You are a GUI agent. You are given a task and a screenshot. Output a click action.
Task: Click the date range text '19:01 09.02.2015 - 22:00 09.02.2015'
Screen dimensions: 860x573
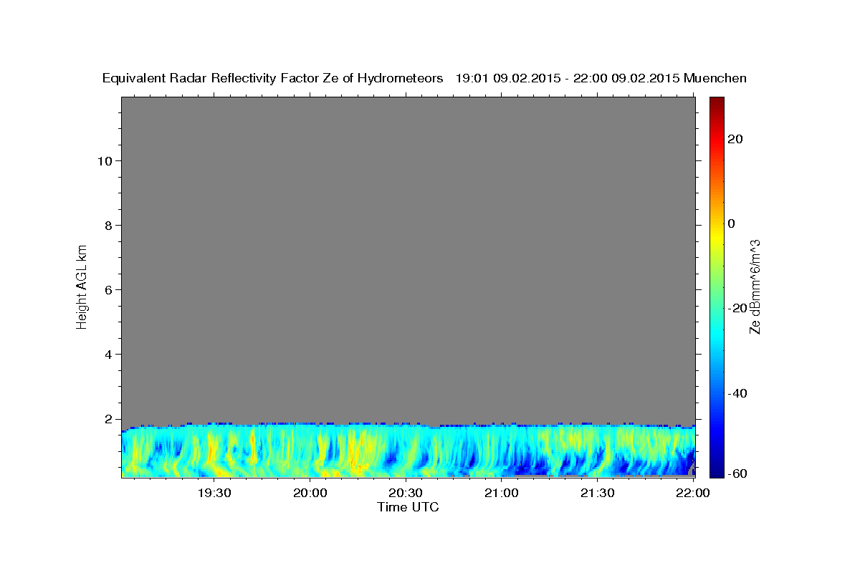pos(568,79)
